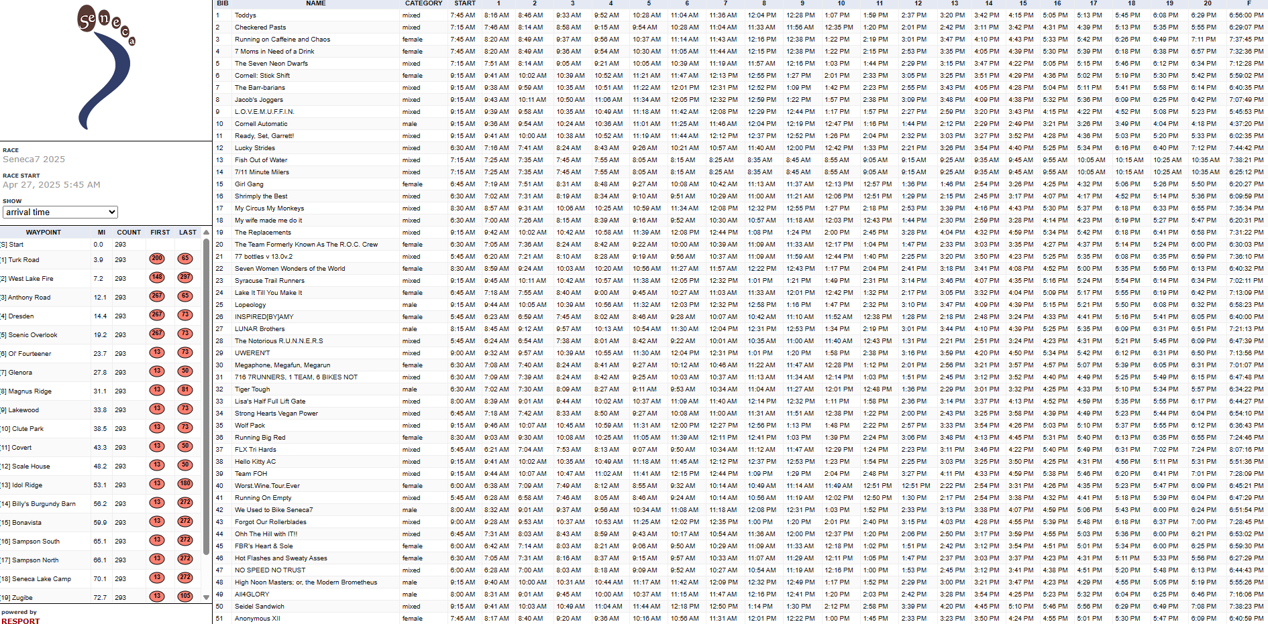Screen dimensions: 1268x624
Task: Click the LAST badge for Zugibe
Action: click(185, 597)
